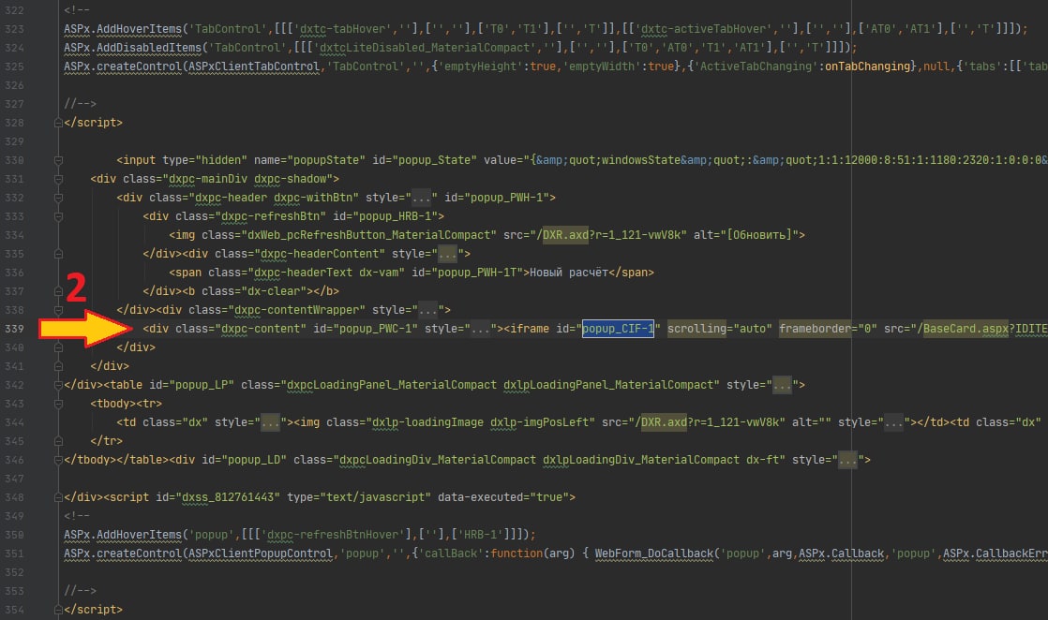The height and width of the screenshot is (620, 1048).
Task: Click the id value popup_HRB-1
Action: 398,216
